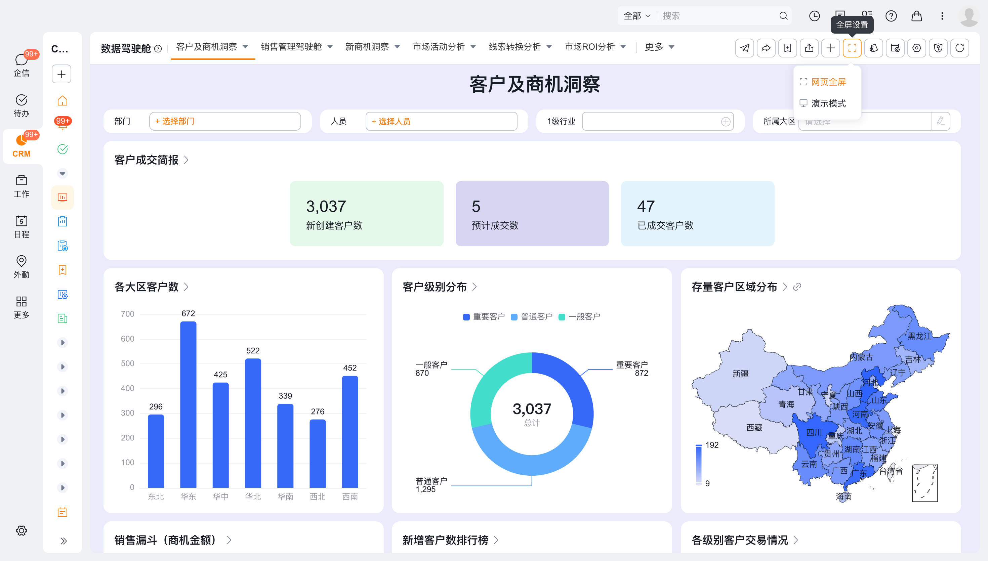This screenshot has width=988, height=561.
Task: Open the help question mark icon in top bar
Action: tap(891, 16)
